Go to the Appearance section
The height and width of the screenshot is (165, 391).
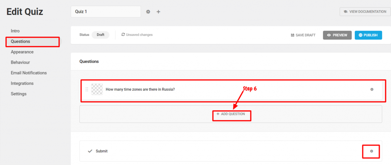22,52
